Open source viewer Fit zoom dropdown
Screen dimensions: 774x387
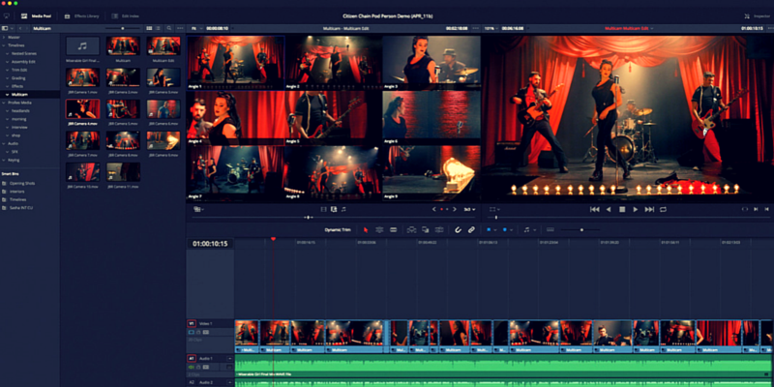click(196, 29)
